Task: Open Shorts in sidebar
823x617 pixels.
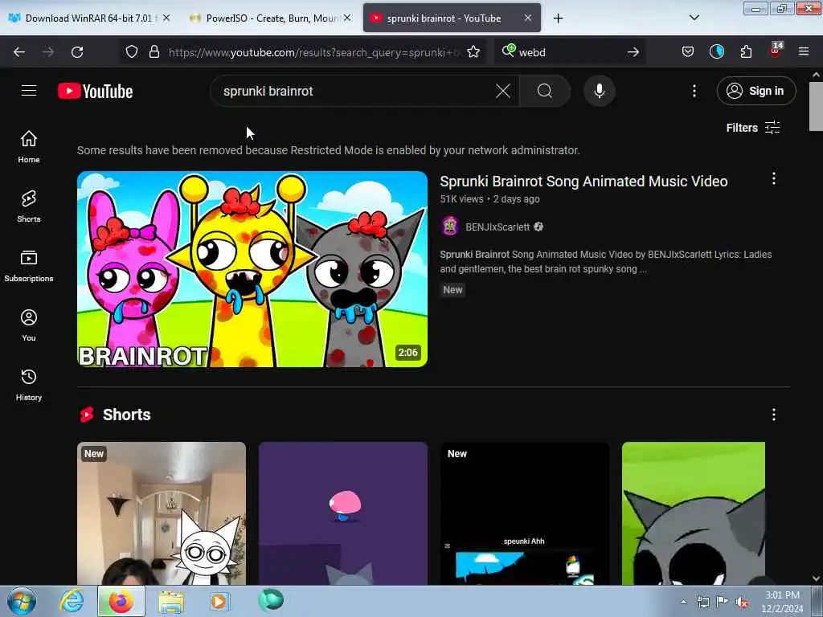Action: (x=29, y=206)
